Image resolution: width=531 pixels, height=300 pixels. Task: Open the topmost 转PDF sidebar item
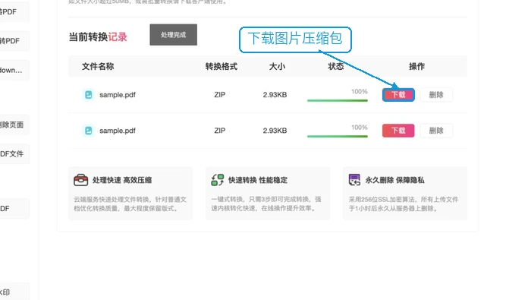(x=14, y=12)
